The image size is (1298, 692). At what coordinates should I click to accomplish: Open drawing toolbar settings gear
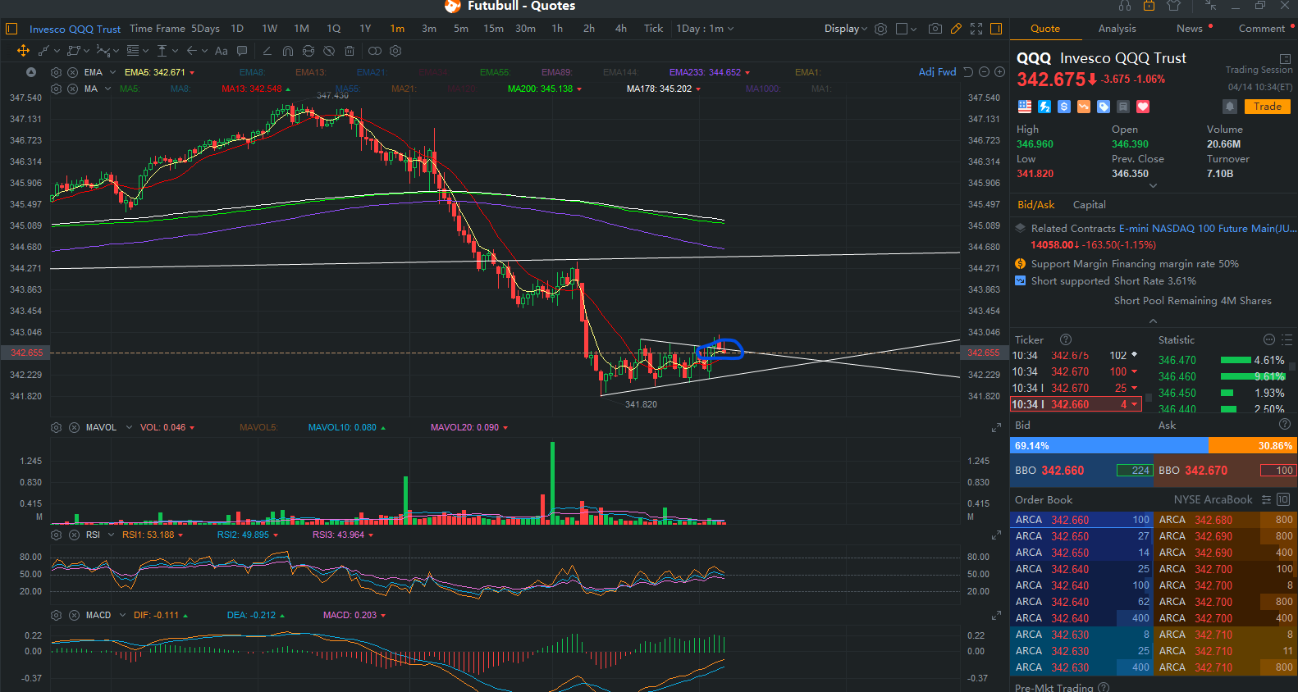[x=395, y=51]
